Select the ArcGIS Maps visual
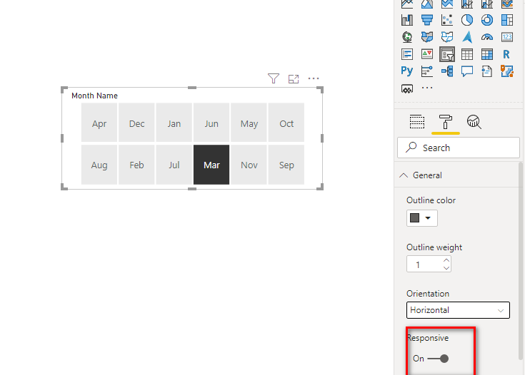525x375 pixels. pos(507,71)
